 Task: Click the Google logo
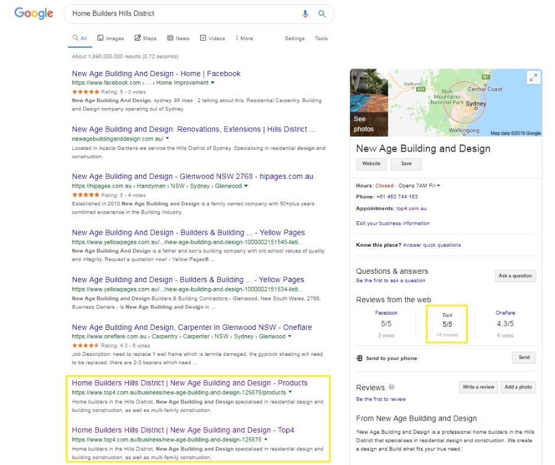click(34, 14)
